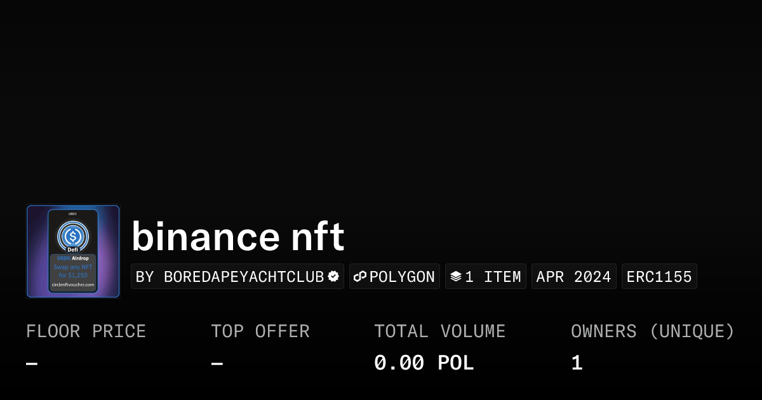Click the small USDC label atop the card art
762x400 pixels.
pos(73,214)
